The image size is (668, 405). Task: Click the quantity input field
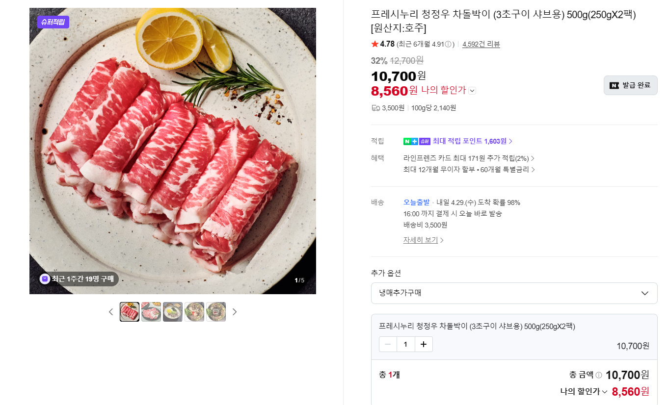point(405,344)
